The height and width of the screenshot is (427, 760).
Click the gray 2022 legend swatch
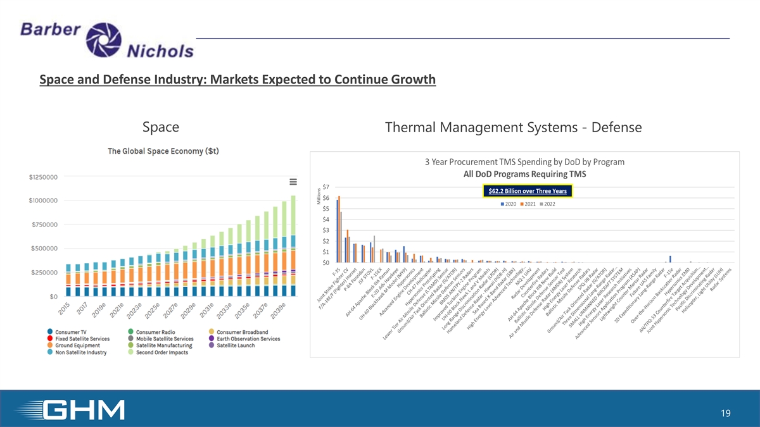pyautogui.click(x=540, y=204)
